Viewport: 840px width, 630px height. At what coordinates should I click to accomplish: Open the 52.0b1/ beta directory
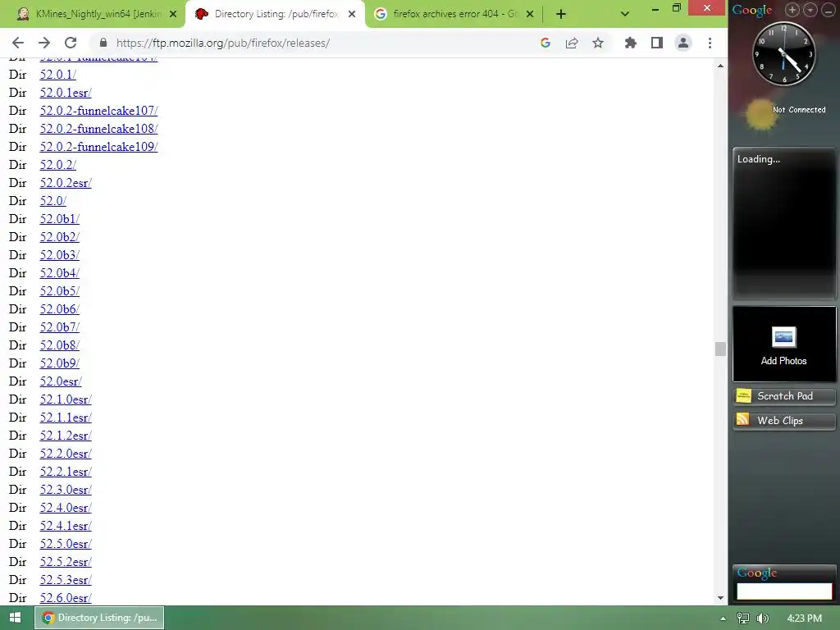59,219
